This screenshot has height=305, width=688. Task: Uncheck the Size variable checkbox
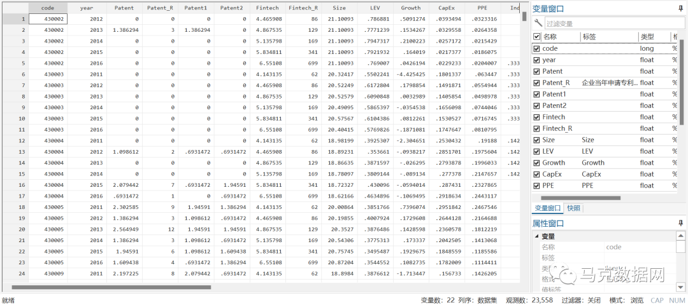tap(536, 140)
